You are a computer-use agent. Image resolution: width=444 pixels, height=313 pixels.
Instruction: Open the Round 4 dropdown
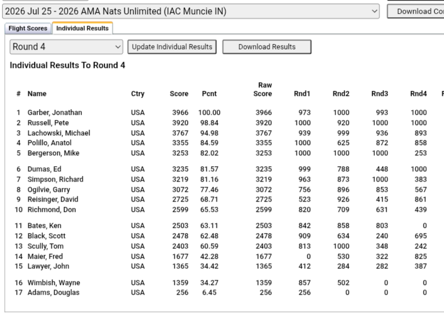(x=66, y=47)
